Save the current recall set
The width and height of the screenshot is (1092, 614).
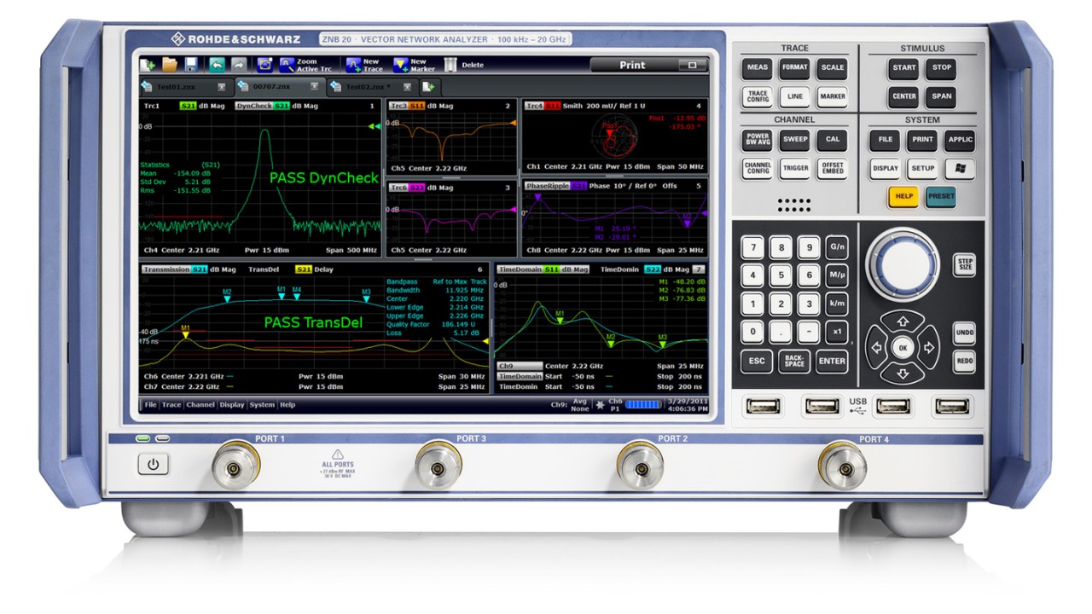click(191, 64)
